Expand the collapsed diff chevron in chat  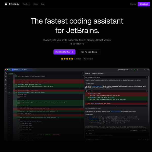116,106
